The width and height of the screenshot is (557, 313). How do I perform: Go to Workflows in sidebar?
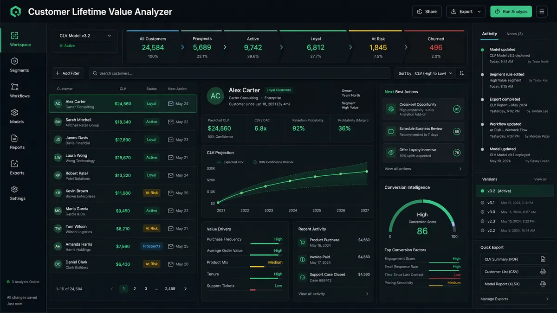click(19, 90)
